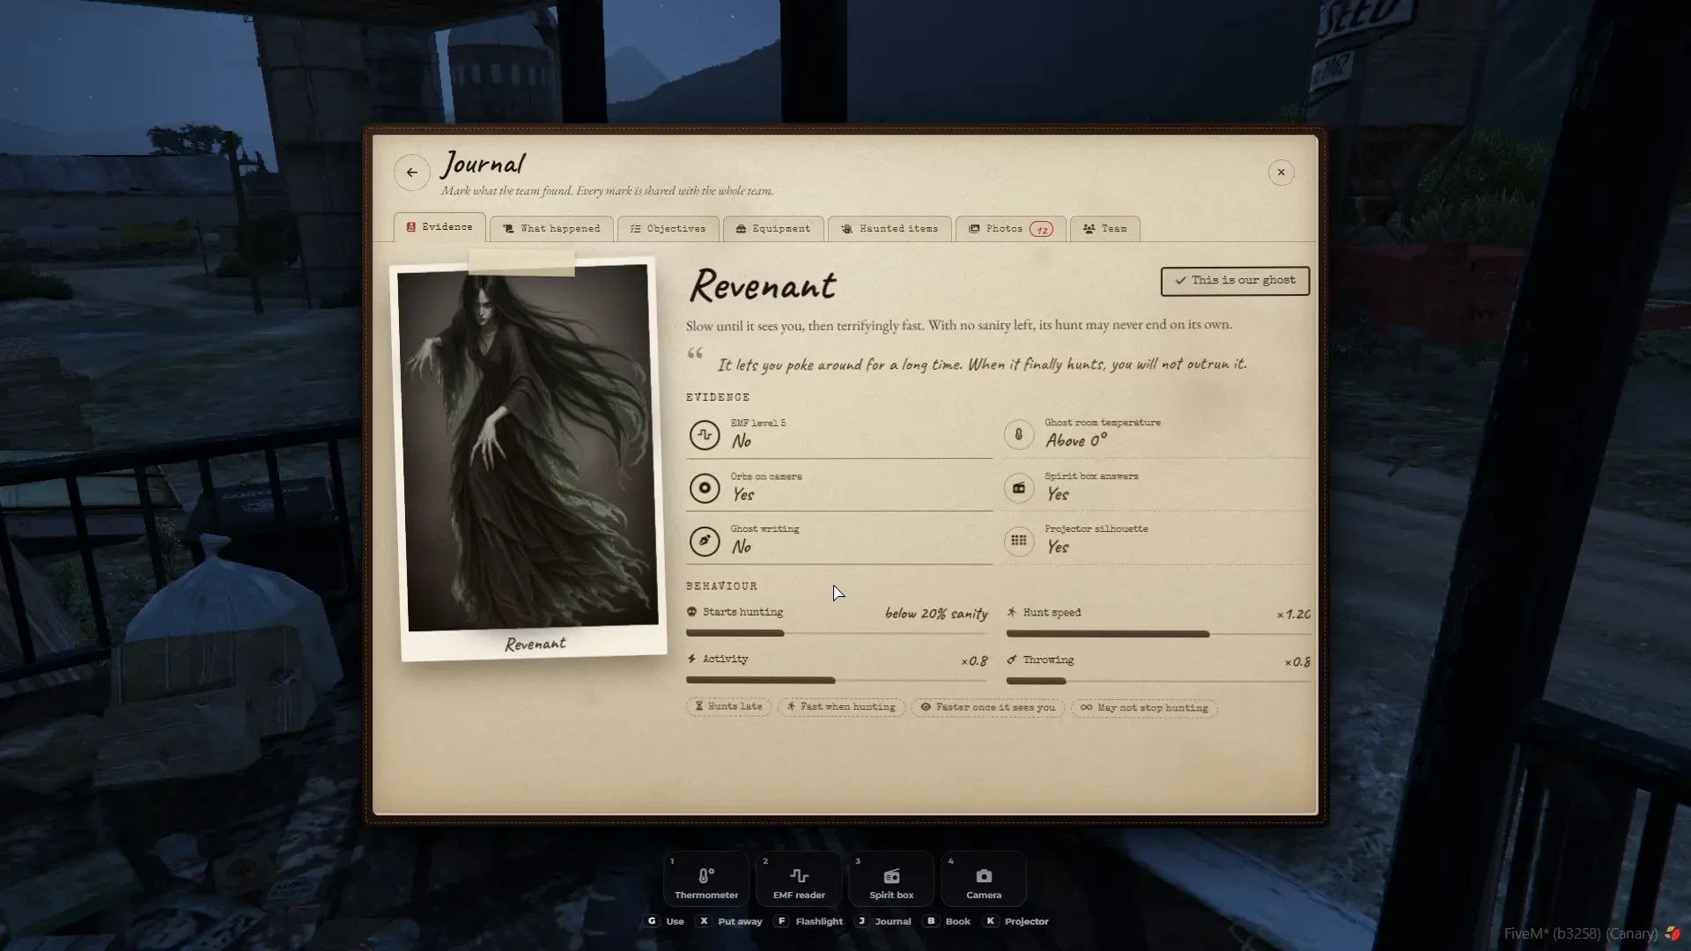
Task: Toggle the Orbs on camera evidence
Action: tap(839, 488)
